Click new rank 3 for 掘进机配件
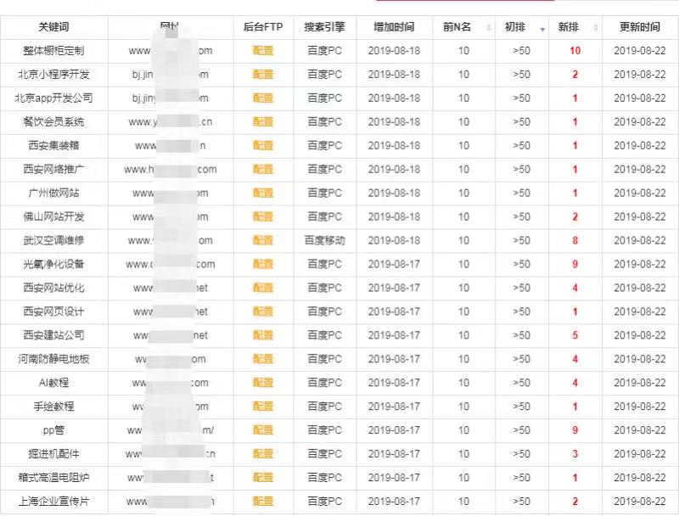This screenshot has width=679, height=516. coord(575,454)
